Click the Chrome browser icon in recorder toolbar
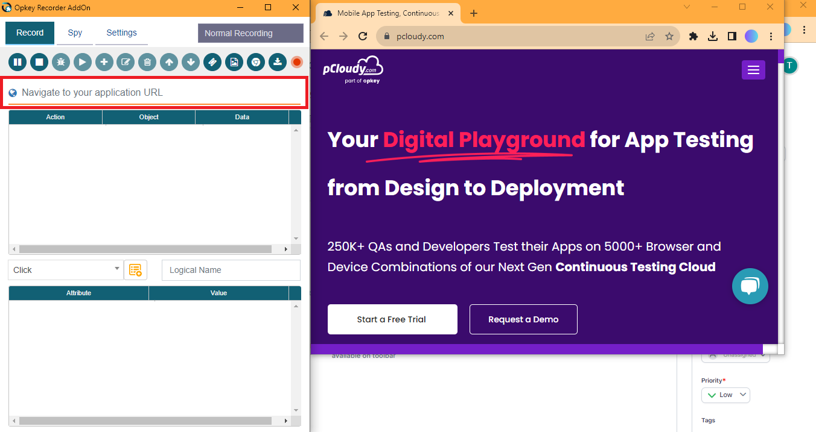 (256, 61)
